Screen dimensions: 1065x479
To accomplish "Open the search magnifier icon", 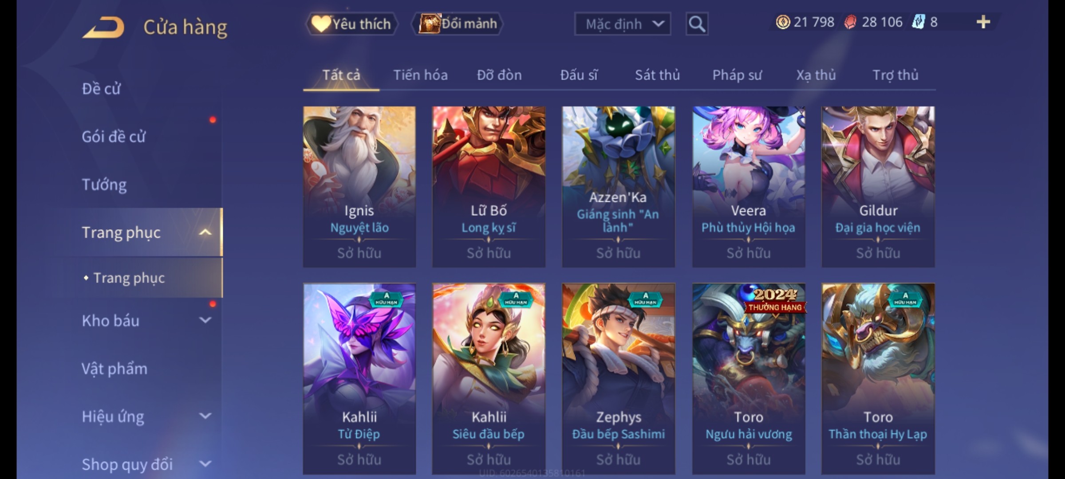I will click(x=697, y=24).
